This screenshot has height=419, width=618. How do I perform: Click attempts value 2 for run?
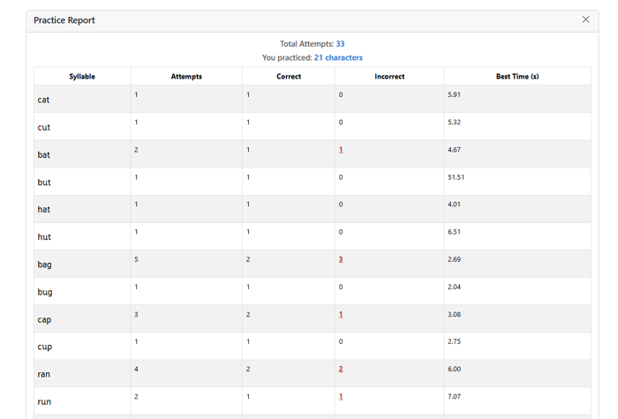click(136, 397)
